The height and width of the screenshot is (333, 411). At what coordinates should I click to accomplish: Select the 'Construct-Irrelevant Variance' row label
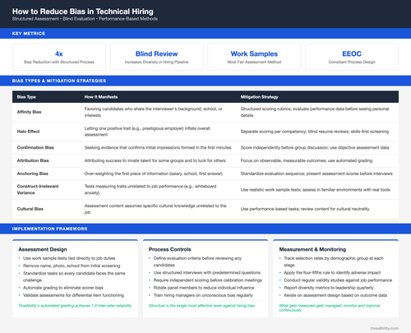coord(38,189)
